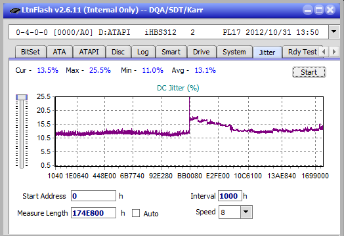Viewport: 344px width, 236px height.
Task: Click the tab strip left arrow
Action: click(x=324, y=52)
